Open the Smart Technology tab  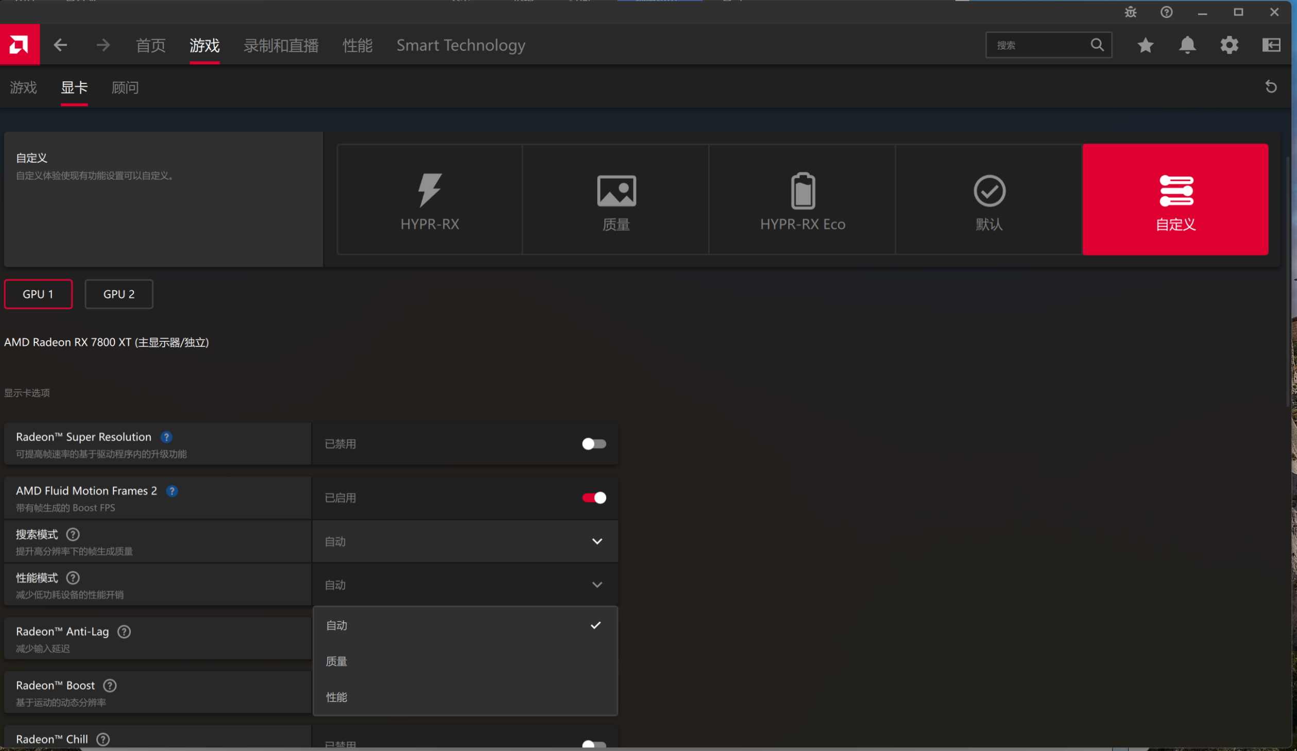tap(461, 45)
